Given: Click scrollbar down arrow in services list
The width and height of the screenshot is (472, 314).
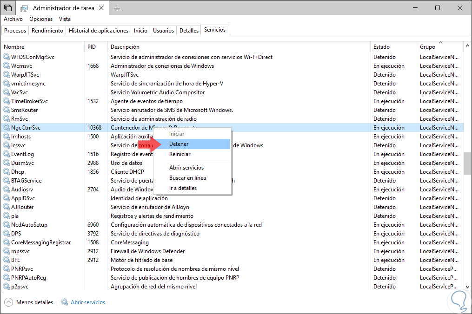Looking at the screenshot, I should (467, 287).
